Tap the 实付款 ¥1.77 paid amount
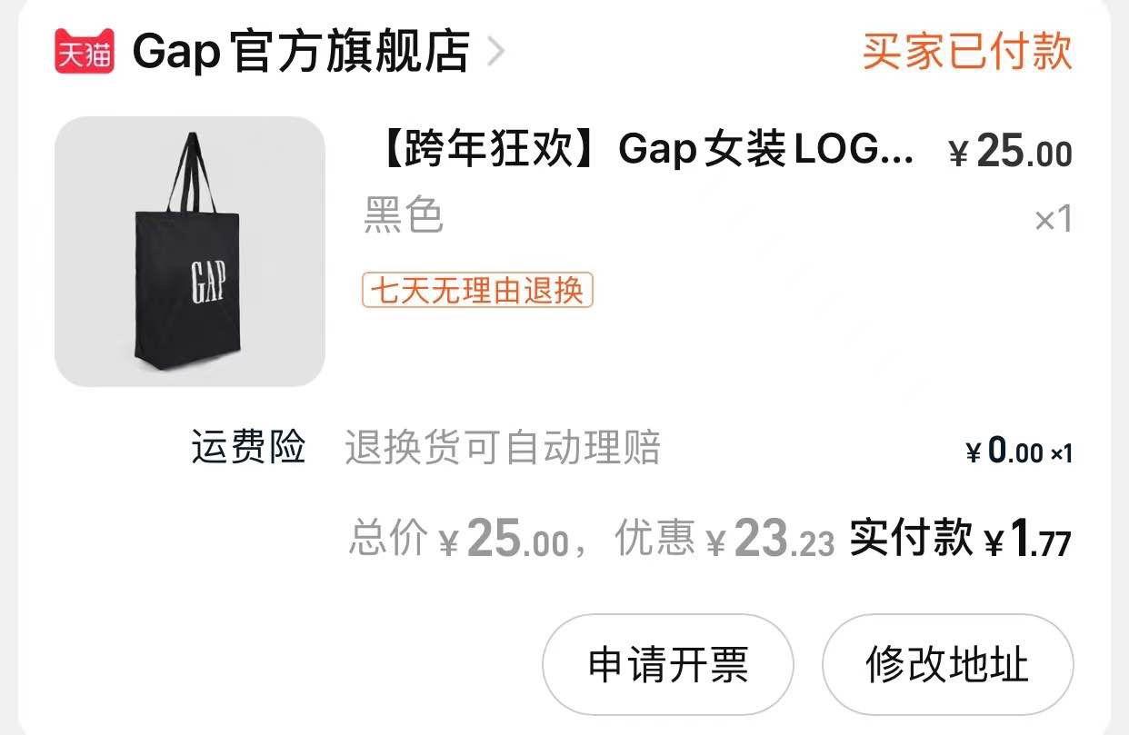This screenshot has height=735, width=1129. (x=961, y=539)
